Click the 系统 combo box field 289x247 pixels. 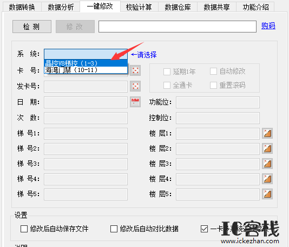(x=86, y=54)
